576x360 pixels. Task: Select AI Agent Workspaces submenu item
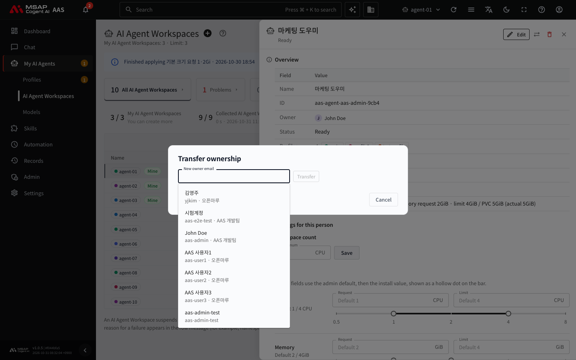[x=48, y=96]
